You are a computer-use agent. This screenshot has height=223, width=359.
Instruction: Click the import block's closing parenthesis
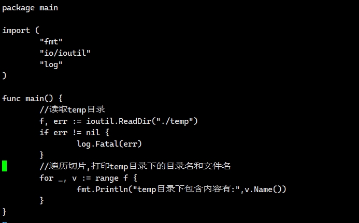coord(5,75)
